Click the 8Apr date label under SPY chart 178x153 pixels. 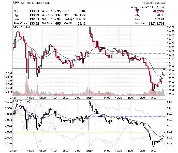point(90,98)
